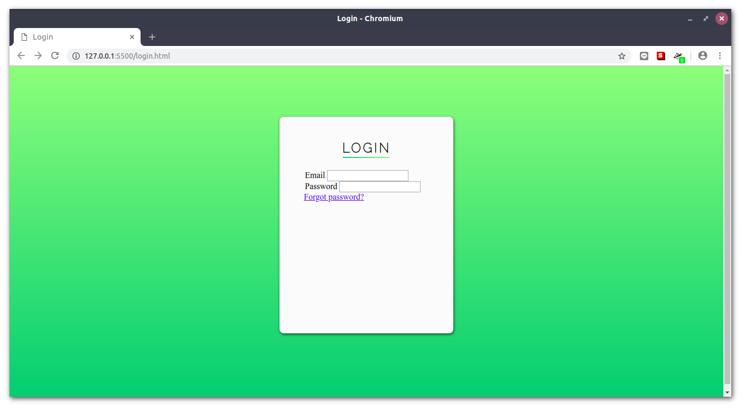Image resolution: width=745 pixels, height=411 pixels.
Task: Restore the Chromium window size
Action: pyautogui.click(x=705, y=18)
